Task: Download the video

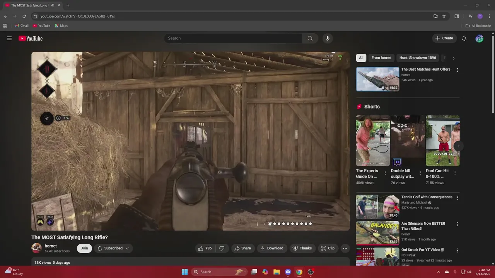Action: pyautogui.click(x=272, y=248)
